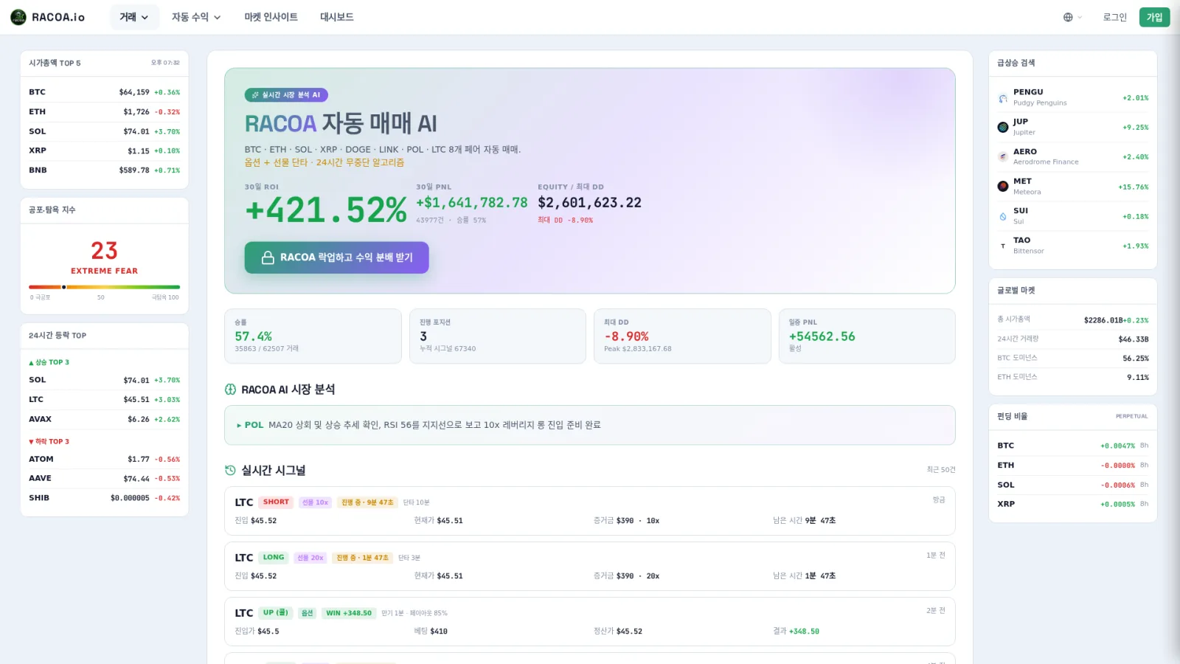This screenshot has height=664, width=1180.
Task: Open the 대시보드 menu item
Action: click(x=336, y=17)
